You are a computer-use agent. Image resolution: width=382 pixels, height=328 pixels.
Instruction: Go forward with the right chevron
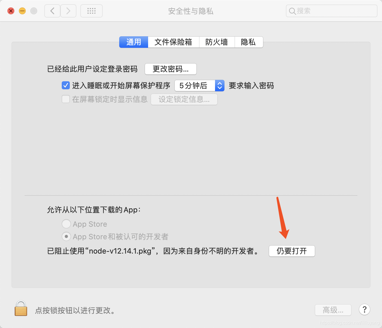pyautogui.click(x=68, y=11)
